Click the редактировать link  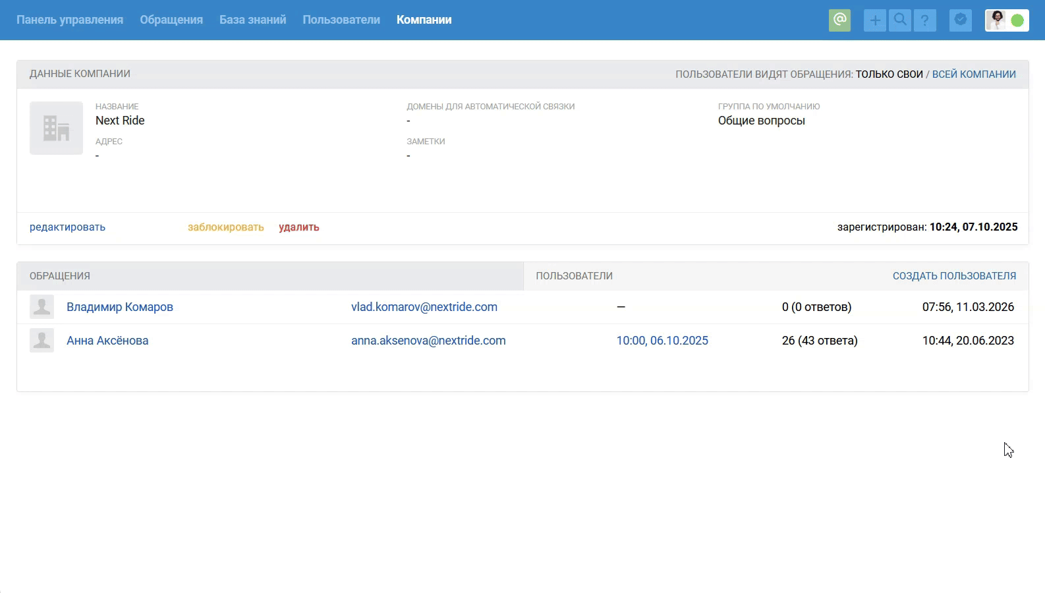pos(67,227)
